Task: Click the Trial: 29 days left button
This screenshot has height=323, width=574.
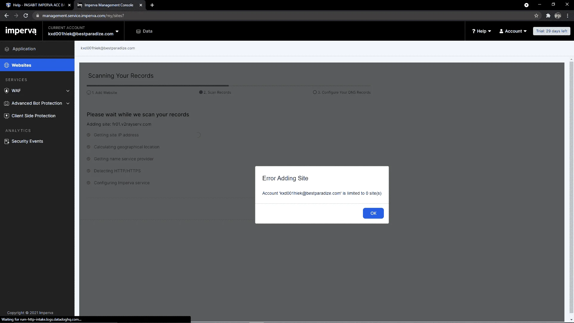Action: (552, 31)
